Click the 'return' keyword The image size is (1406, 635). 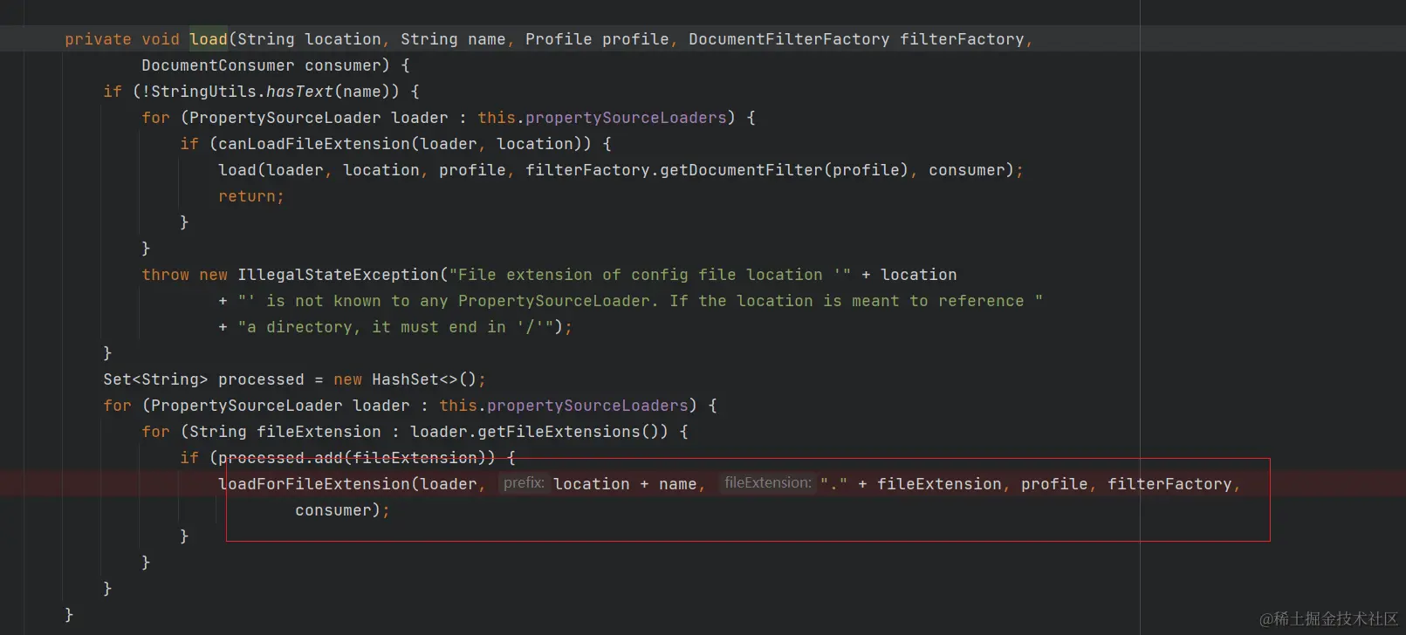tap(247, 196)
